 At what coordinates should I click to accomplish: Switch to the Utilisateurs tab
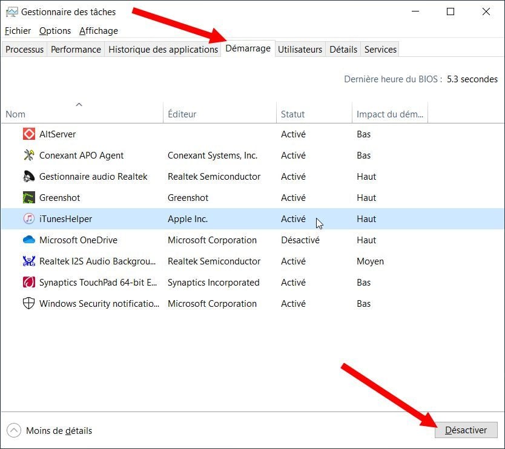point(300,49)
